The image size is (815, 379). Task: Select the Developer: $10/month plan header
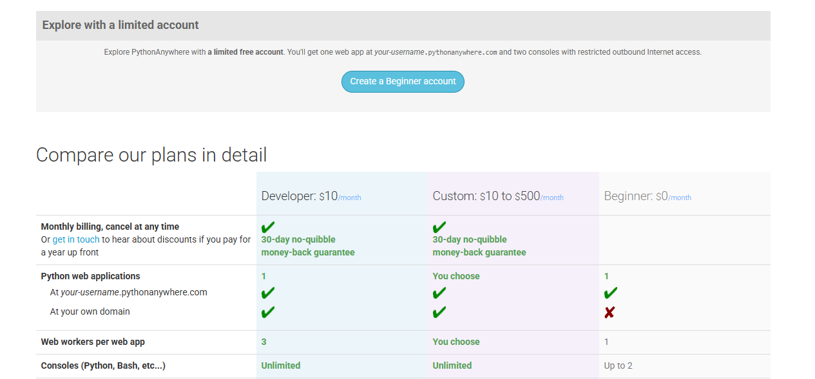pyautogui.click(x=311, y=196)
